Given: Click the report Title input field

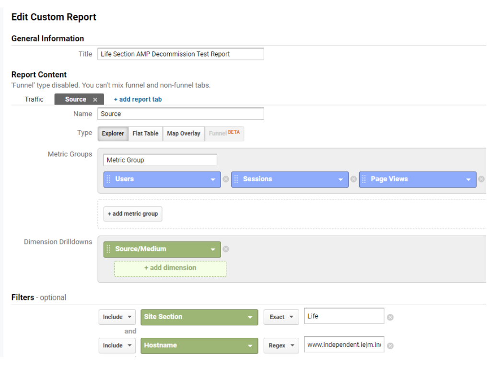Looking at the screenshot, I should pyautogui.click(x=180, y=54).
